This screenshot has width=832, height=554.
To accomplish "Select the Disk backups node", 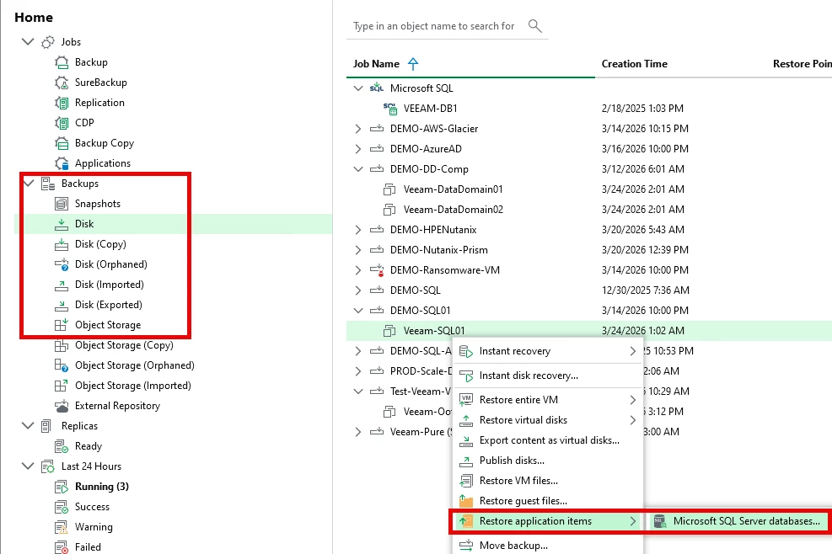I will click(x=173, y=224).
